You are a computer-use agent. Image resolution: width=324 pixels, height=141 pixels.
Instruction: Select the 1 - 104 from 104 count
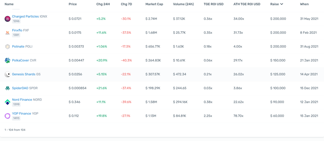(x=15, y=130)
